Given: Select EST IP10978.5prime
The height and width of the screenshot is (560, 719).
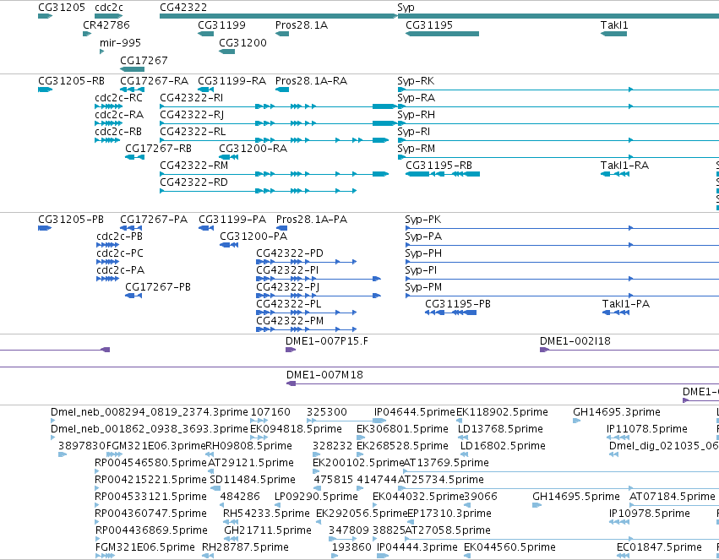Looking at the screenshot, I should [x=650, y=514].
